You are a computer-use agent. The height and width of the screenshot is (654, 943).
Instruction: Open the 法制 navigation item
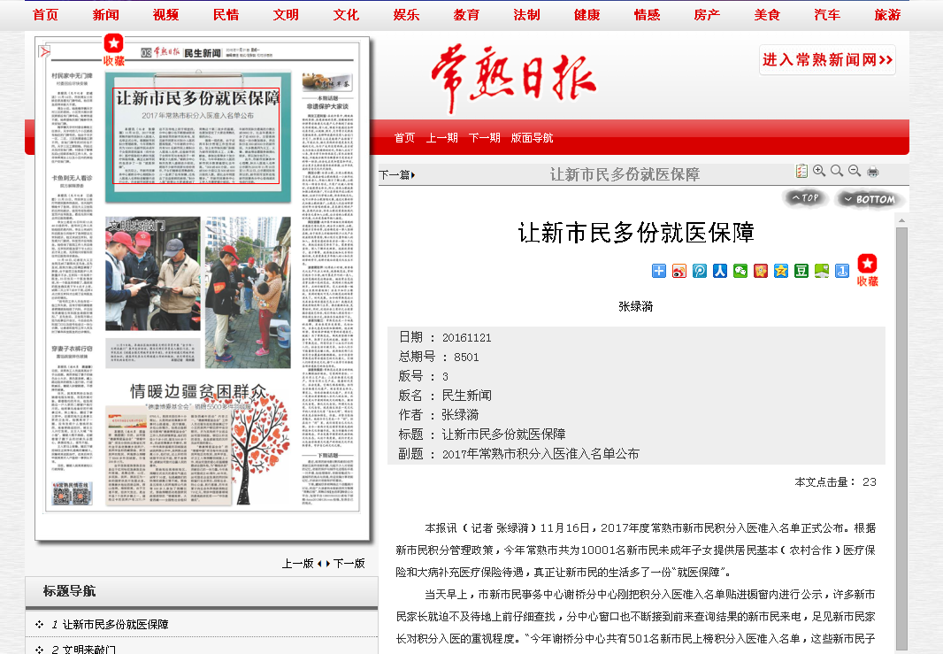coord(527,15)
